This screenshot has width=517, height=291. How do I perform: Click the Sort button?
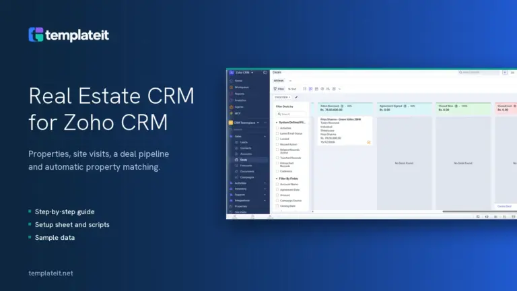point(292,89)
